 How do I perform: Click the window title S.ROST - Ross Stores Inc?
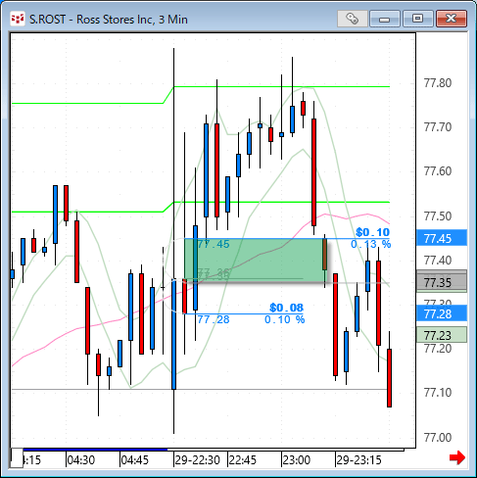[109, 20]
